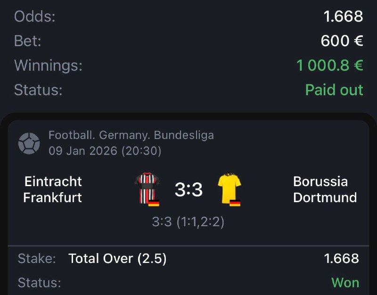This screenshot has height=295, width=377.
Task: Click the half-time breakdown 3:3 (1:1,2:2)
Action: (x=188, y=222)
